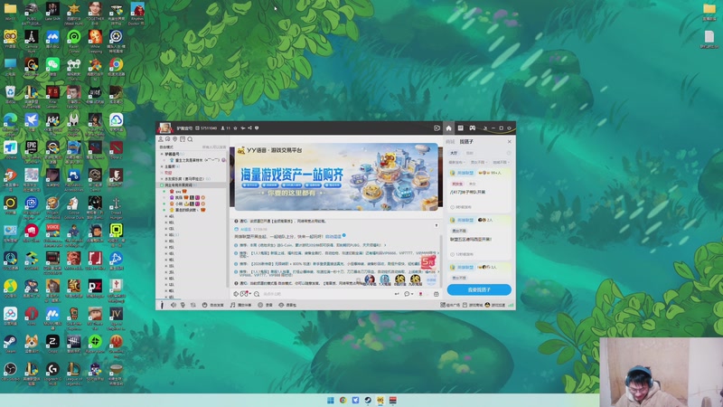Image resolution: width=723 pixels, height=407 pixels.
Task: Click the 自动连麦 link in chat
Action: pos(333,236)
